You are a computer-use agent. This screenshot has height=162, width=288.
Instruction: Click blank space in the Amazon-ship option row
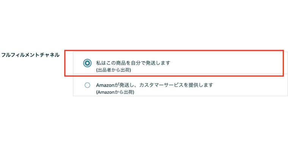(248, 85)
